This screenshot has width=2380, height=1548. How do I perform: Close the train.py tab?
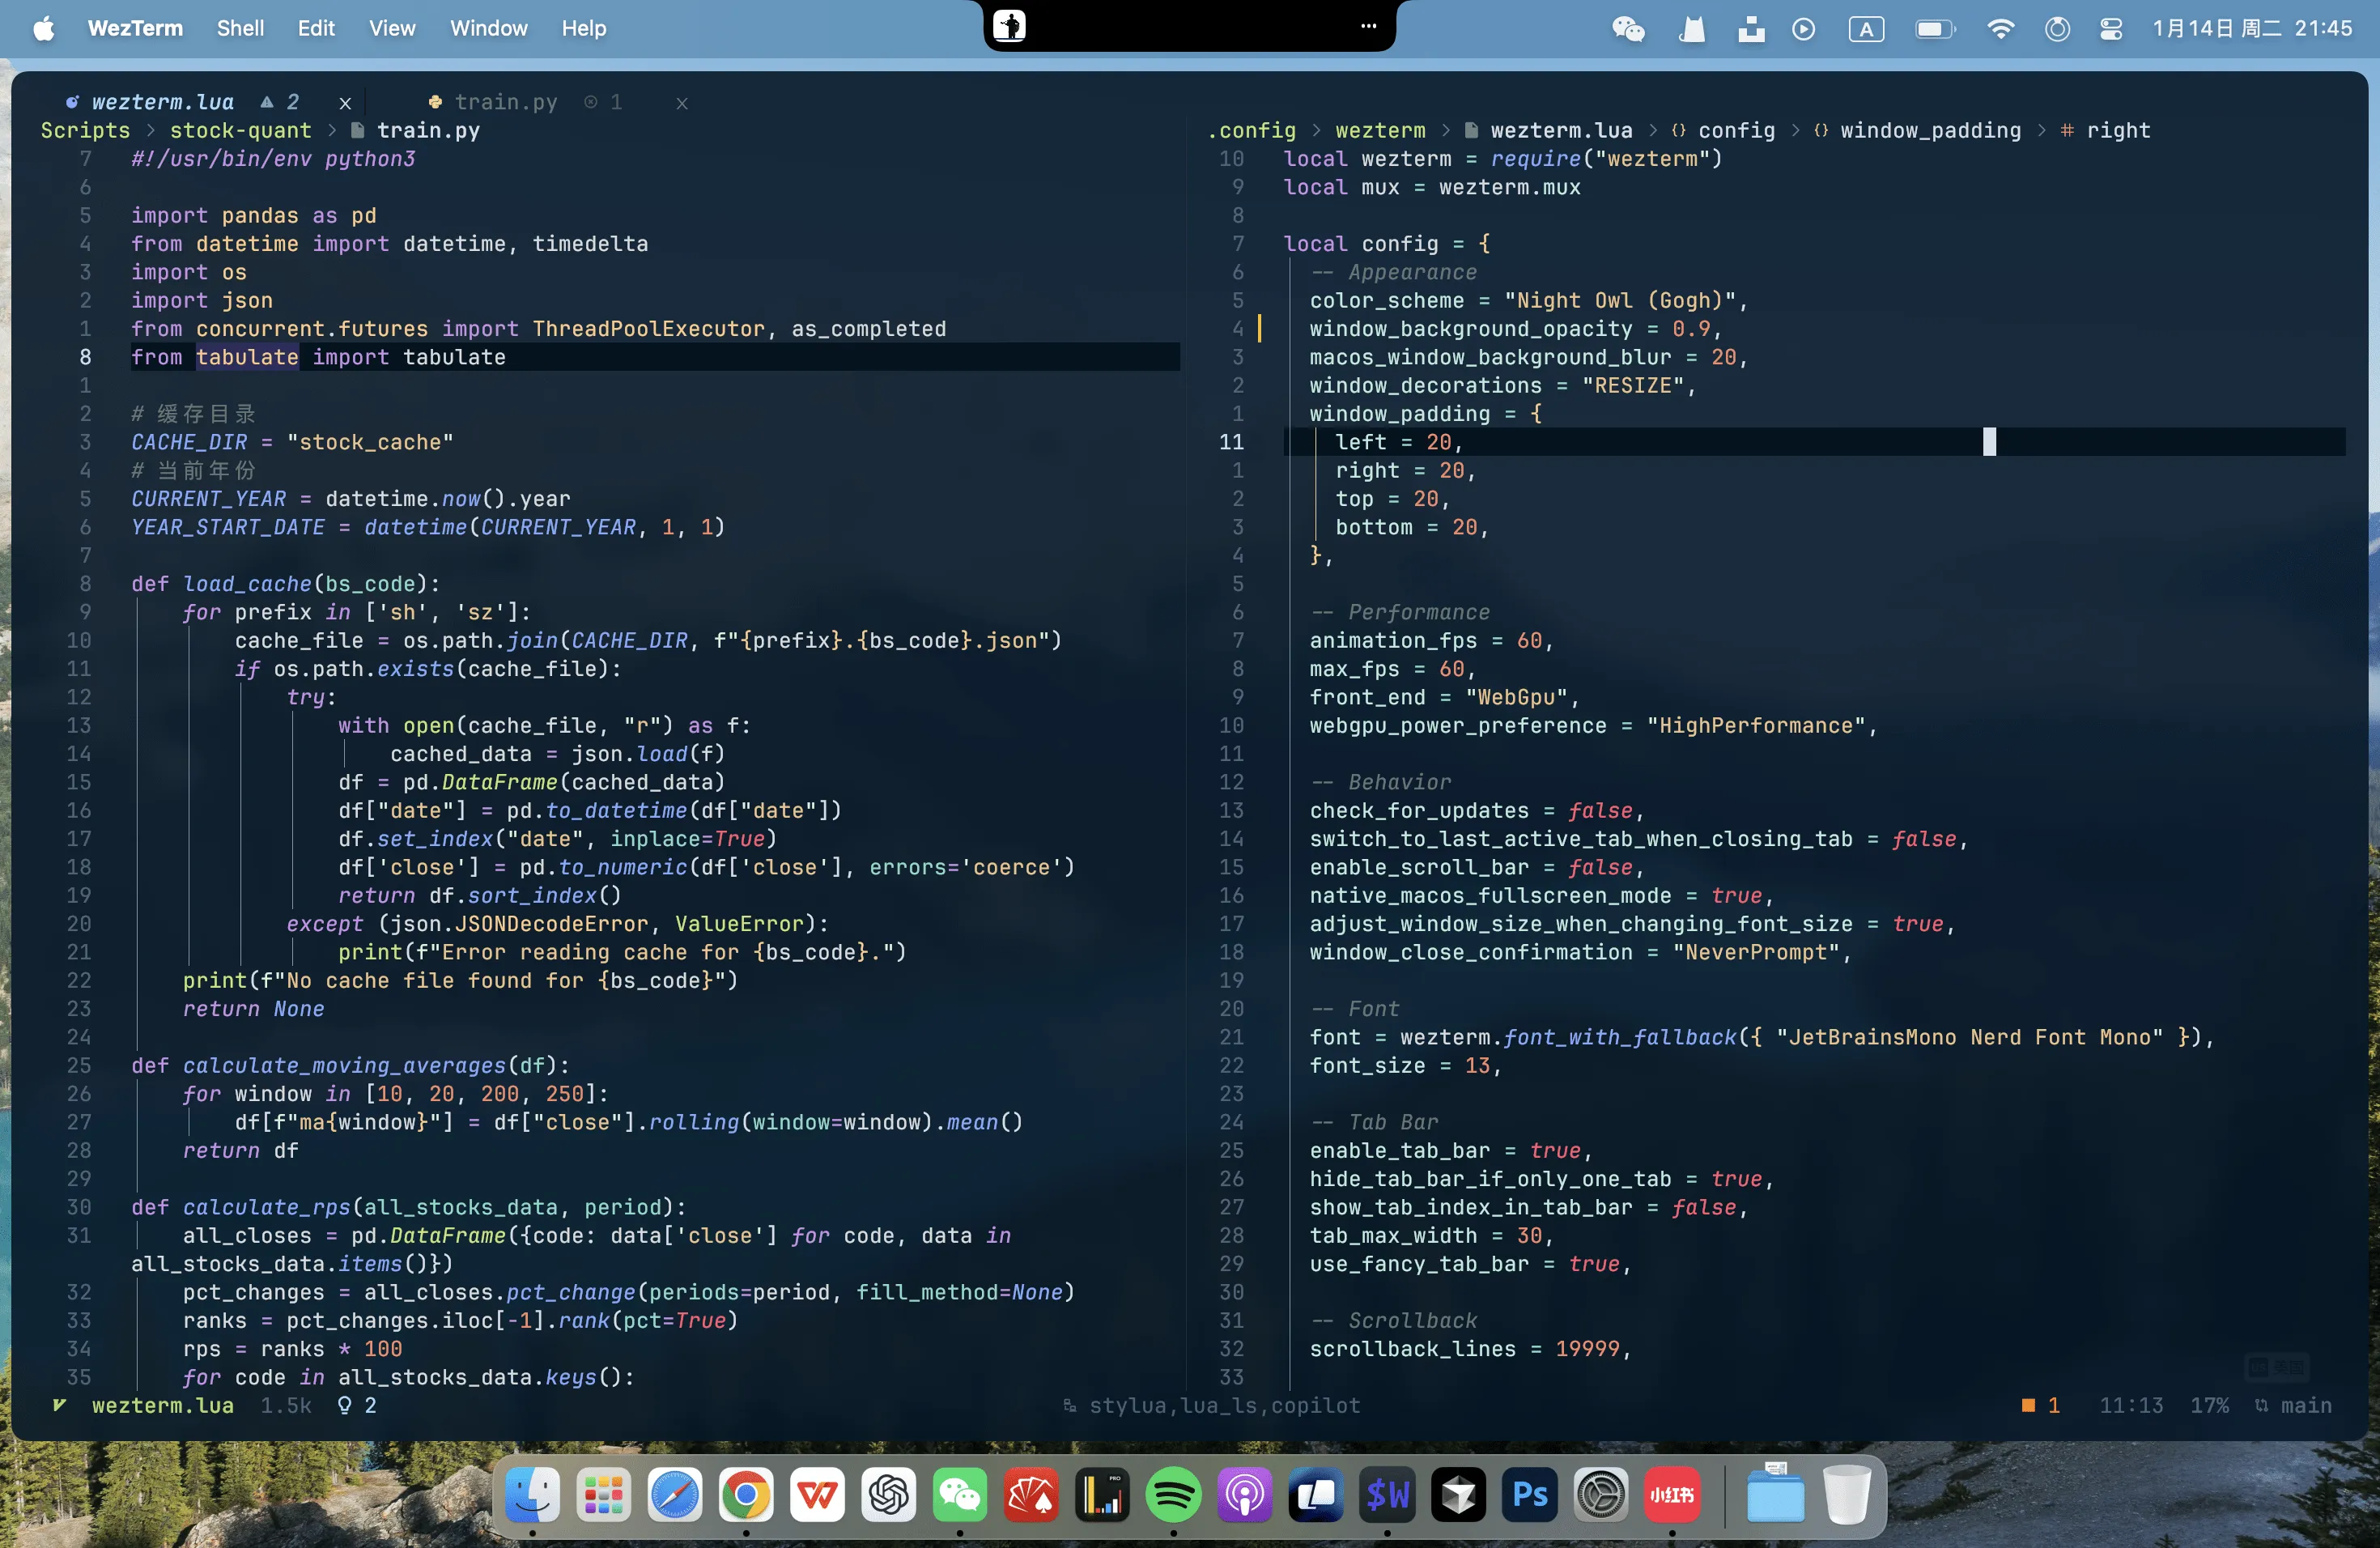[x=681, y=103]
